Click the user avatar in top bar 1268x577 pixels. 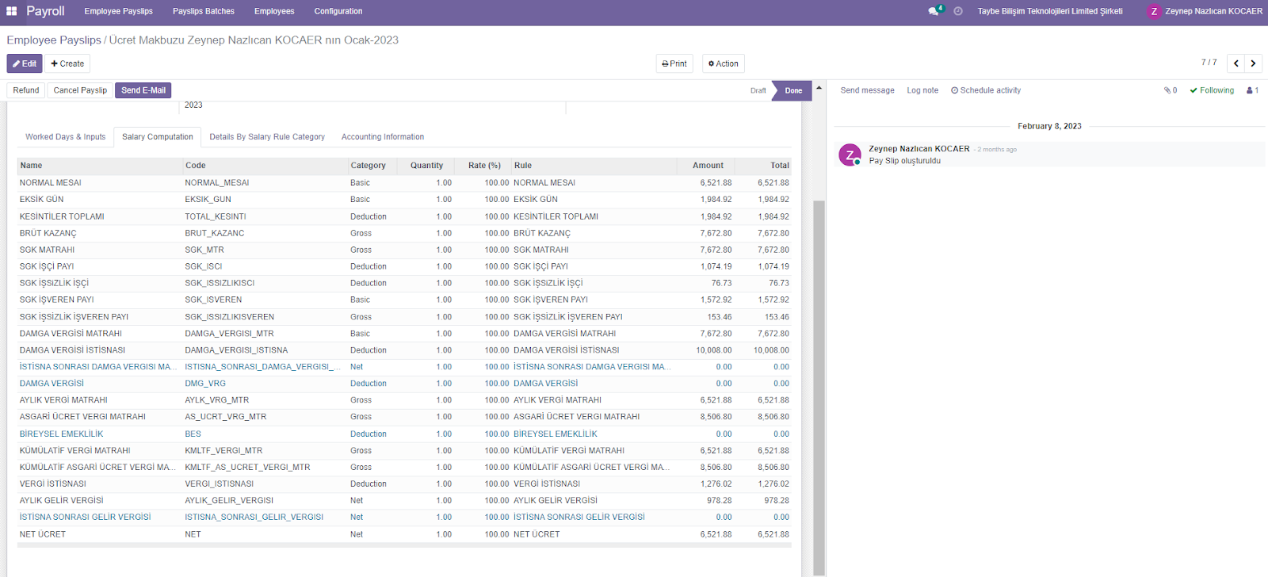1154,11
